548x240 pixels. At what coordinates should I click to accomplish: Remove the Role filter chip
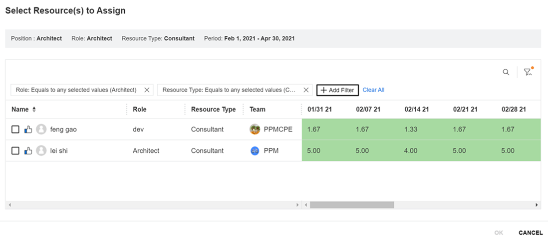click(x=147, y=90)
